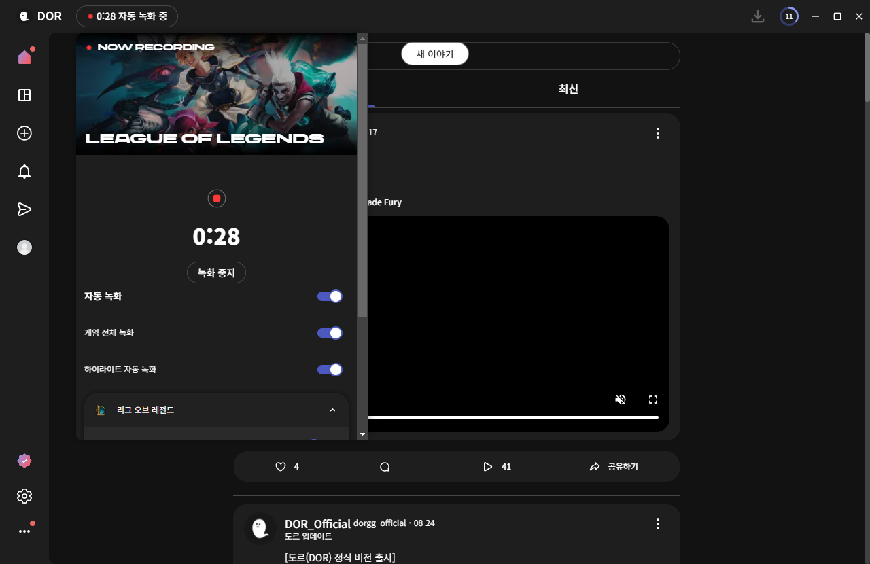Like the post with heart icon

click(280, 467)
